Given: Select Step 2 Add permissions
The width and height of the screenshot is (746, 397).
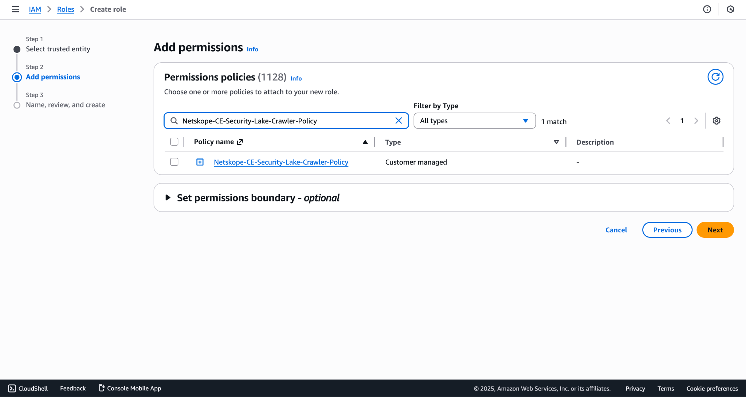Looking at the screenshot, I should pos(53,77).
